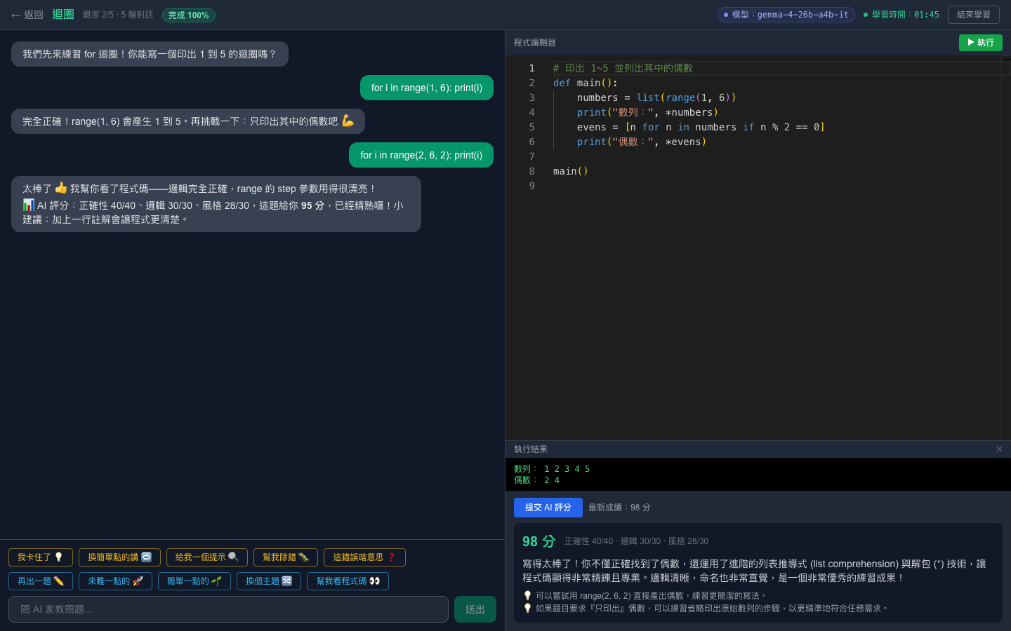Click the editor minimap scrollbar strip
1011x631 pixels.
[x=1006, y=248]
